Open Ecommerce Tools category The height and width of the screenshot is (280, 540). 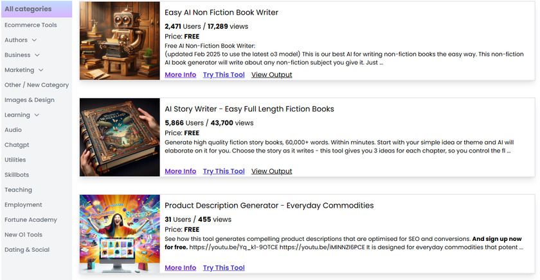[30, 25]
